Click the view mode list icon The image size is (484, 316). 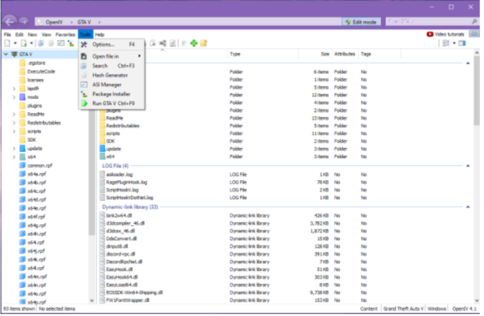tap(446, 43)
